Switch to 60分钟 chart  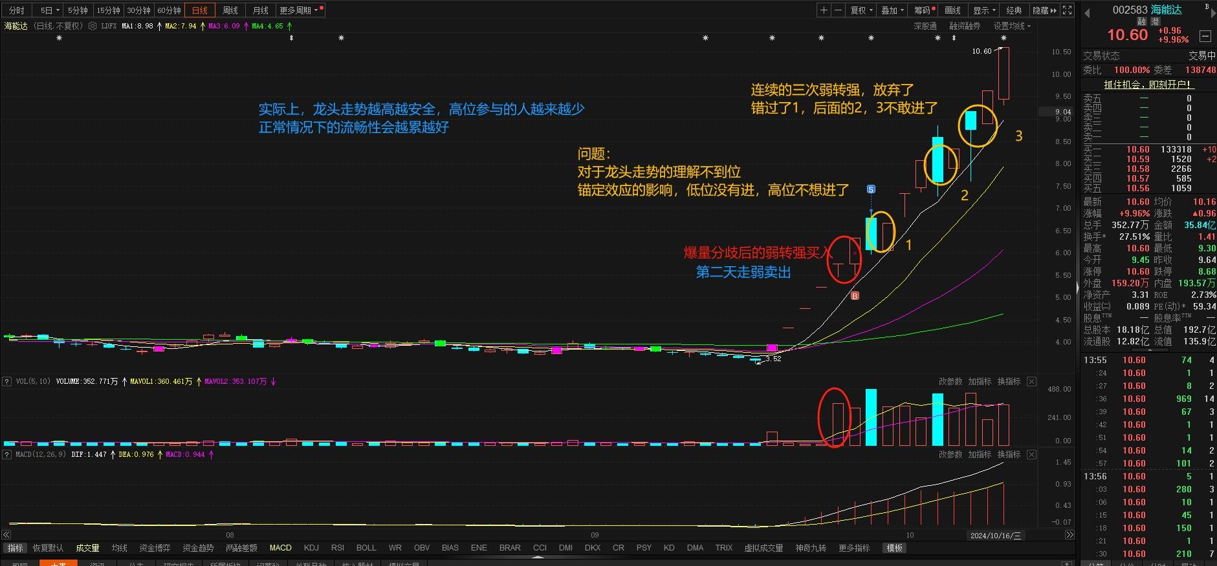[x=169, y=10]
